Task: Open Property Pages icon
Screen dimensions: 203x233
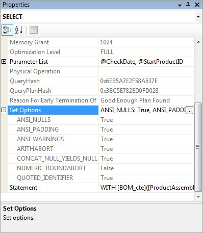Action: (x=34, y=30)
